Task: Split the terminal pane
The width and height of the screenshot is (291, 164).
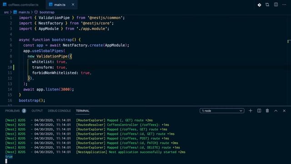Action: pos(259,111)
